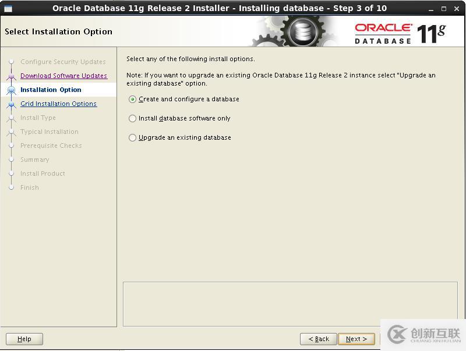This screenshot has width=466, height=351.
Task: Go back with the Back button
Action: [318, 339]
